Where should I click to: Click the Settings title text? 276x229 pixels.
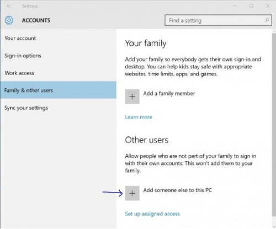tap(30, 6)
